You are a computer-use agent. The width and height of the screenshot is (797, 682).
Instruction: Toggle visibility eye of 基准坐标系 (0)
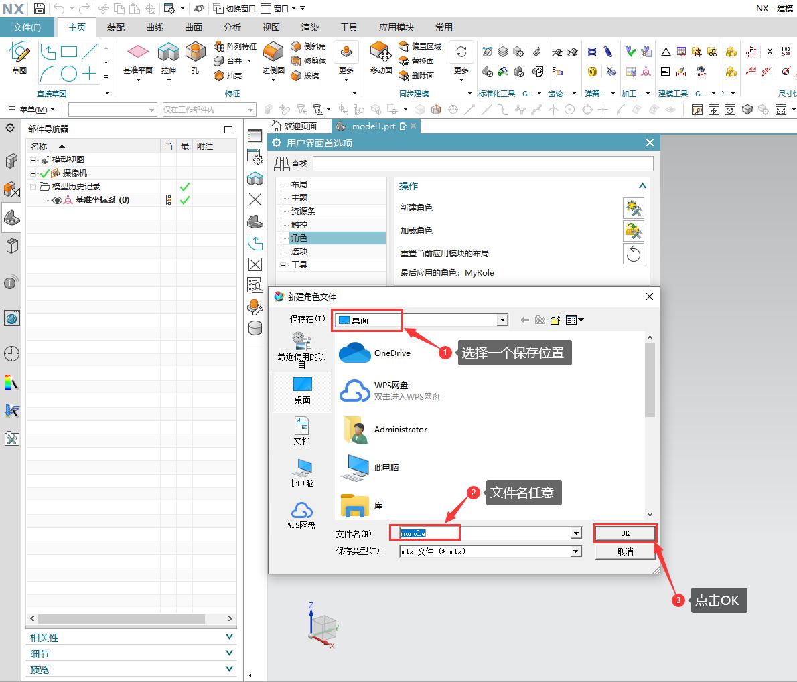[57, 200]
